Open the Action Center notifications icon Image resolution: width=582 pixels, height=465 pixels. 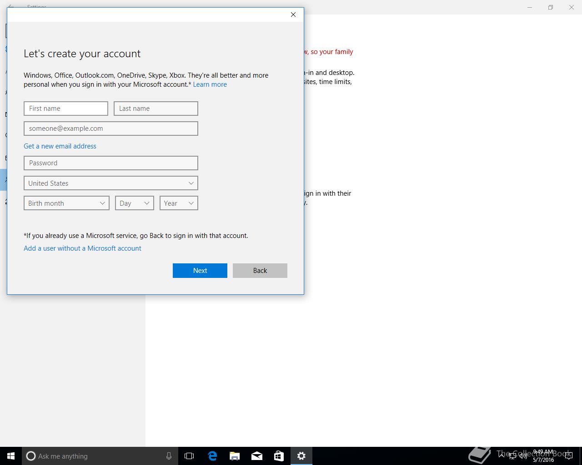pyautogui.click(x=568, y=456)
